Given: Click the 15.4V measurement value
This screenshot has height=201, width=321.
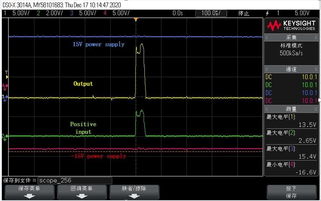Looking at the screenshot, I should pyautogui.click(x=307, y=157).
